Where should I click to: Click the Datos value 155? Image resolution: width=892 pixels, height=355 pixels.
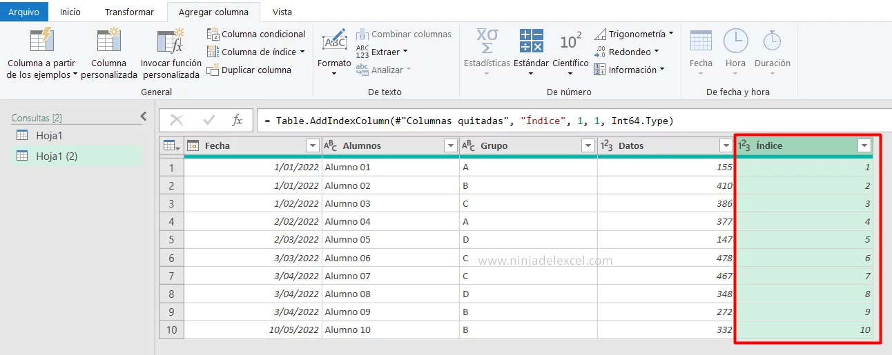click(x=666, y=167)
